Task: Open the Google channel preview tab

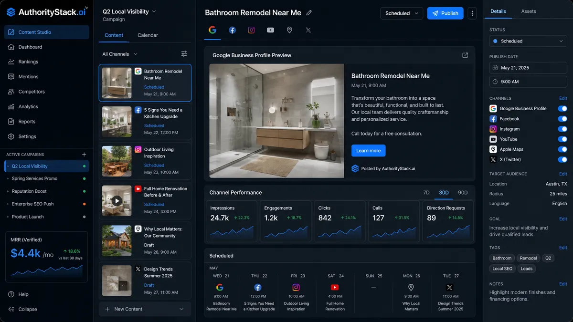Action: click(x=212, y=30)
